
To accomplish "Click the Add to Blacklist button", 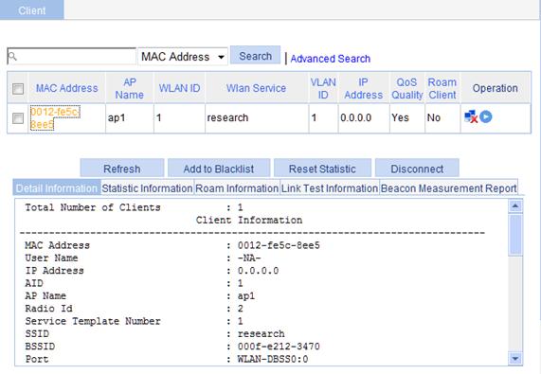I will coord(219,169).
